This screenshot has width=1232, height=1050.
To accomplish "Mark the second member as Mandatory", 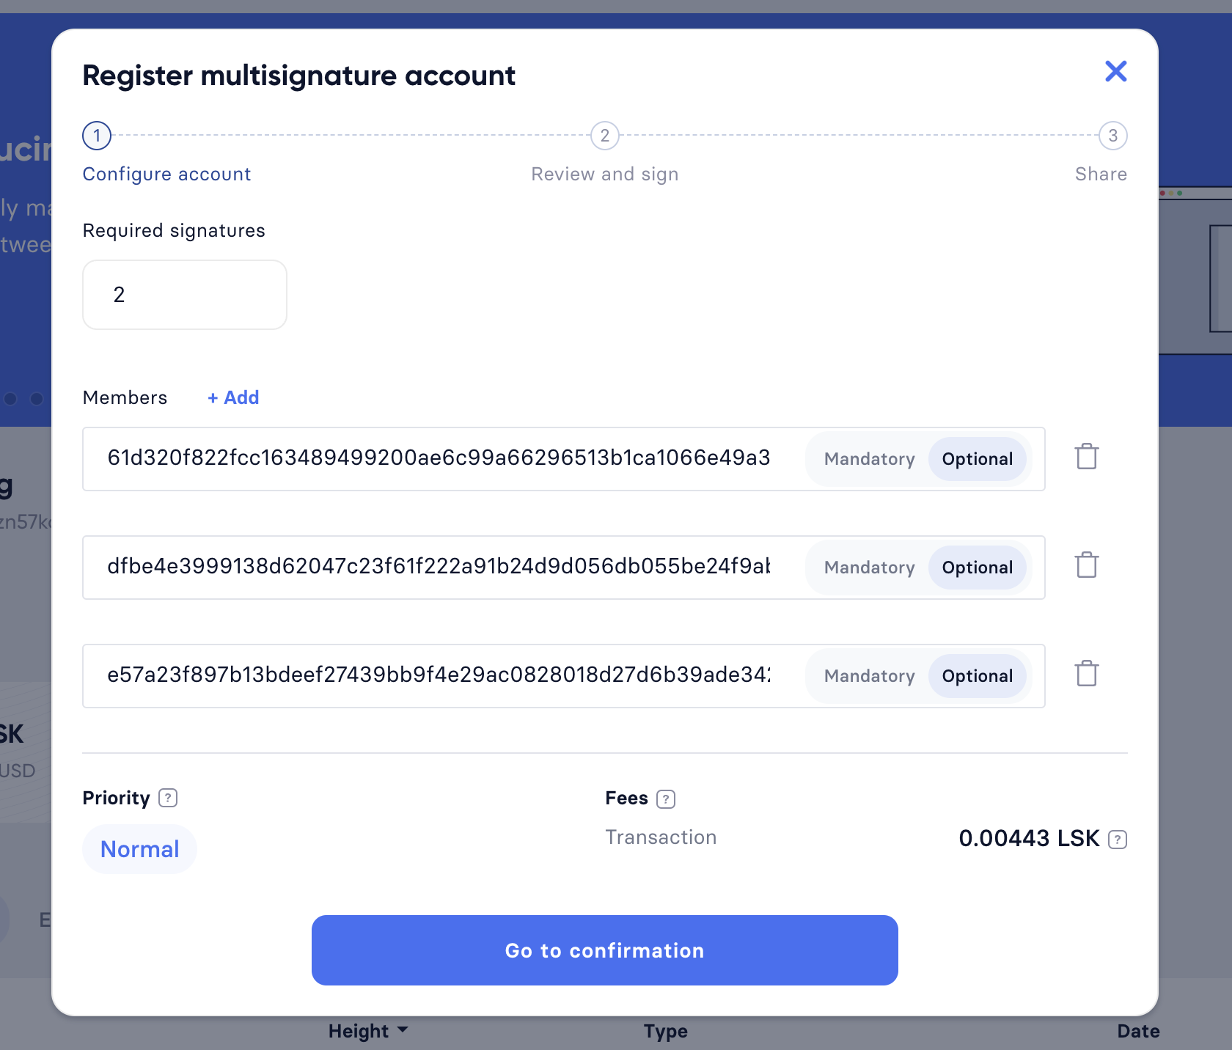I will (868, 567).
